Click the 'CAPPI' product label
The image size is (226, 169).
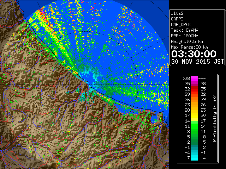pos(177,19)
